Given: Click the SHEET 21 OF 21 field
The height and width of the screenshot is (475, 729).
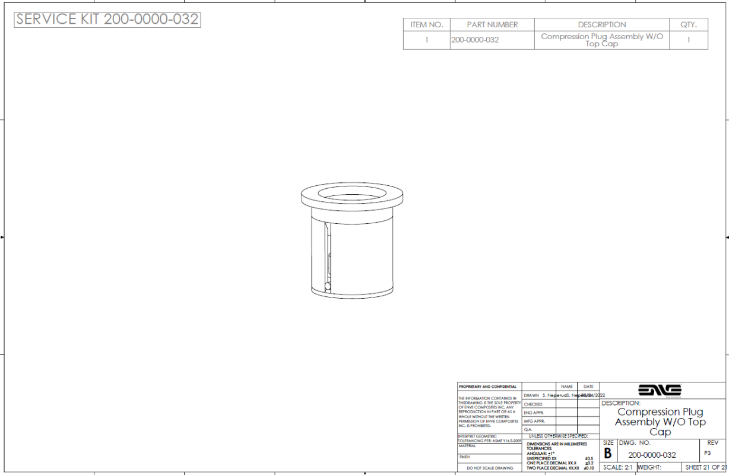Looking at the screenshot, I should click(x=705, y=467).
